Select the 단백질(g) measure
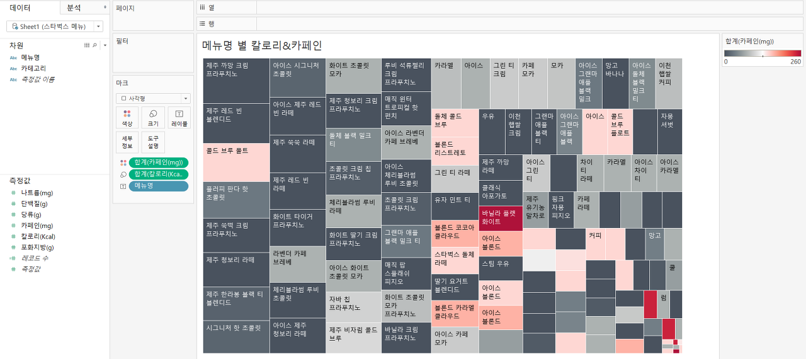This screenshot has width=806, height=359. tap(34, 203)
